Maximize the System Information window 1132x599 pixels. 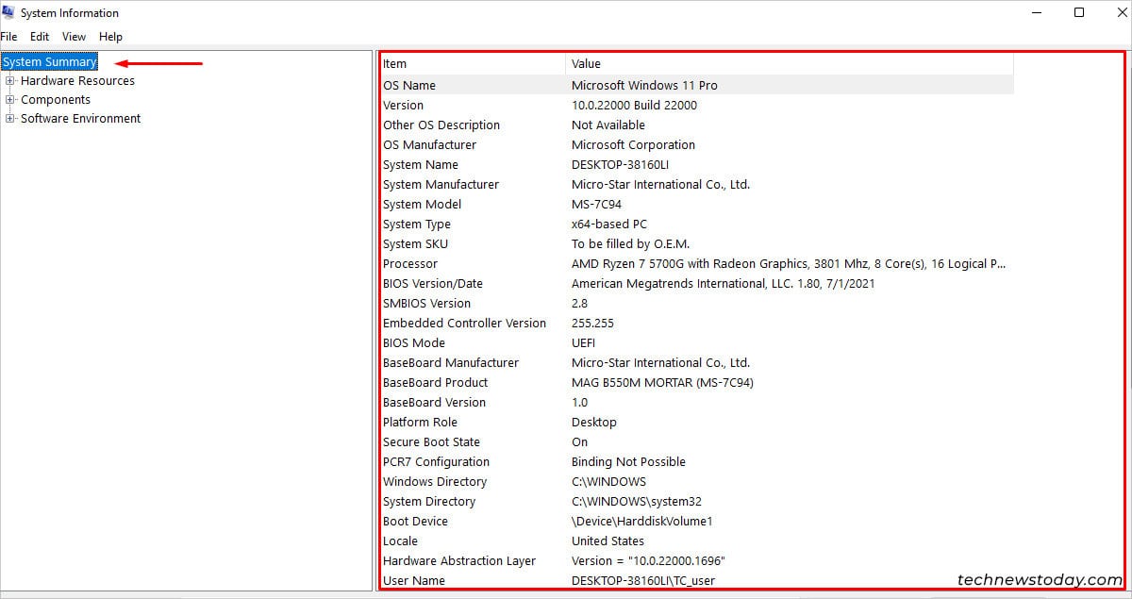[1079, 13]
